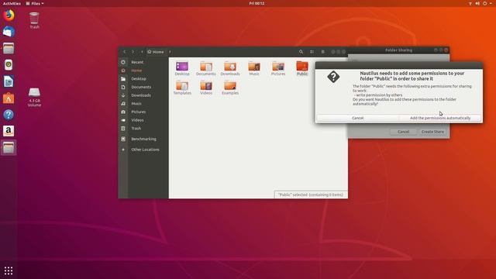Select the Desktop folder icon

[x=182, y=68]
